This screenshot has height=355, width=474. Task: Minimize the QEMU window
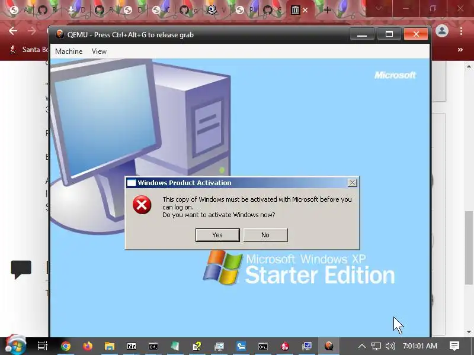point(362,34)
